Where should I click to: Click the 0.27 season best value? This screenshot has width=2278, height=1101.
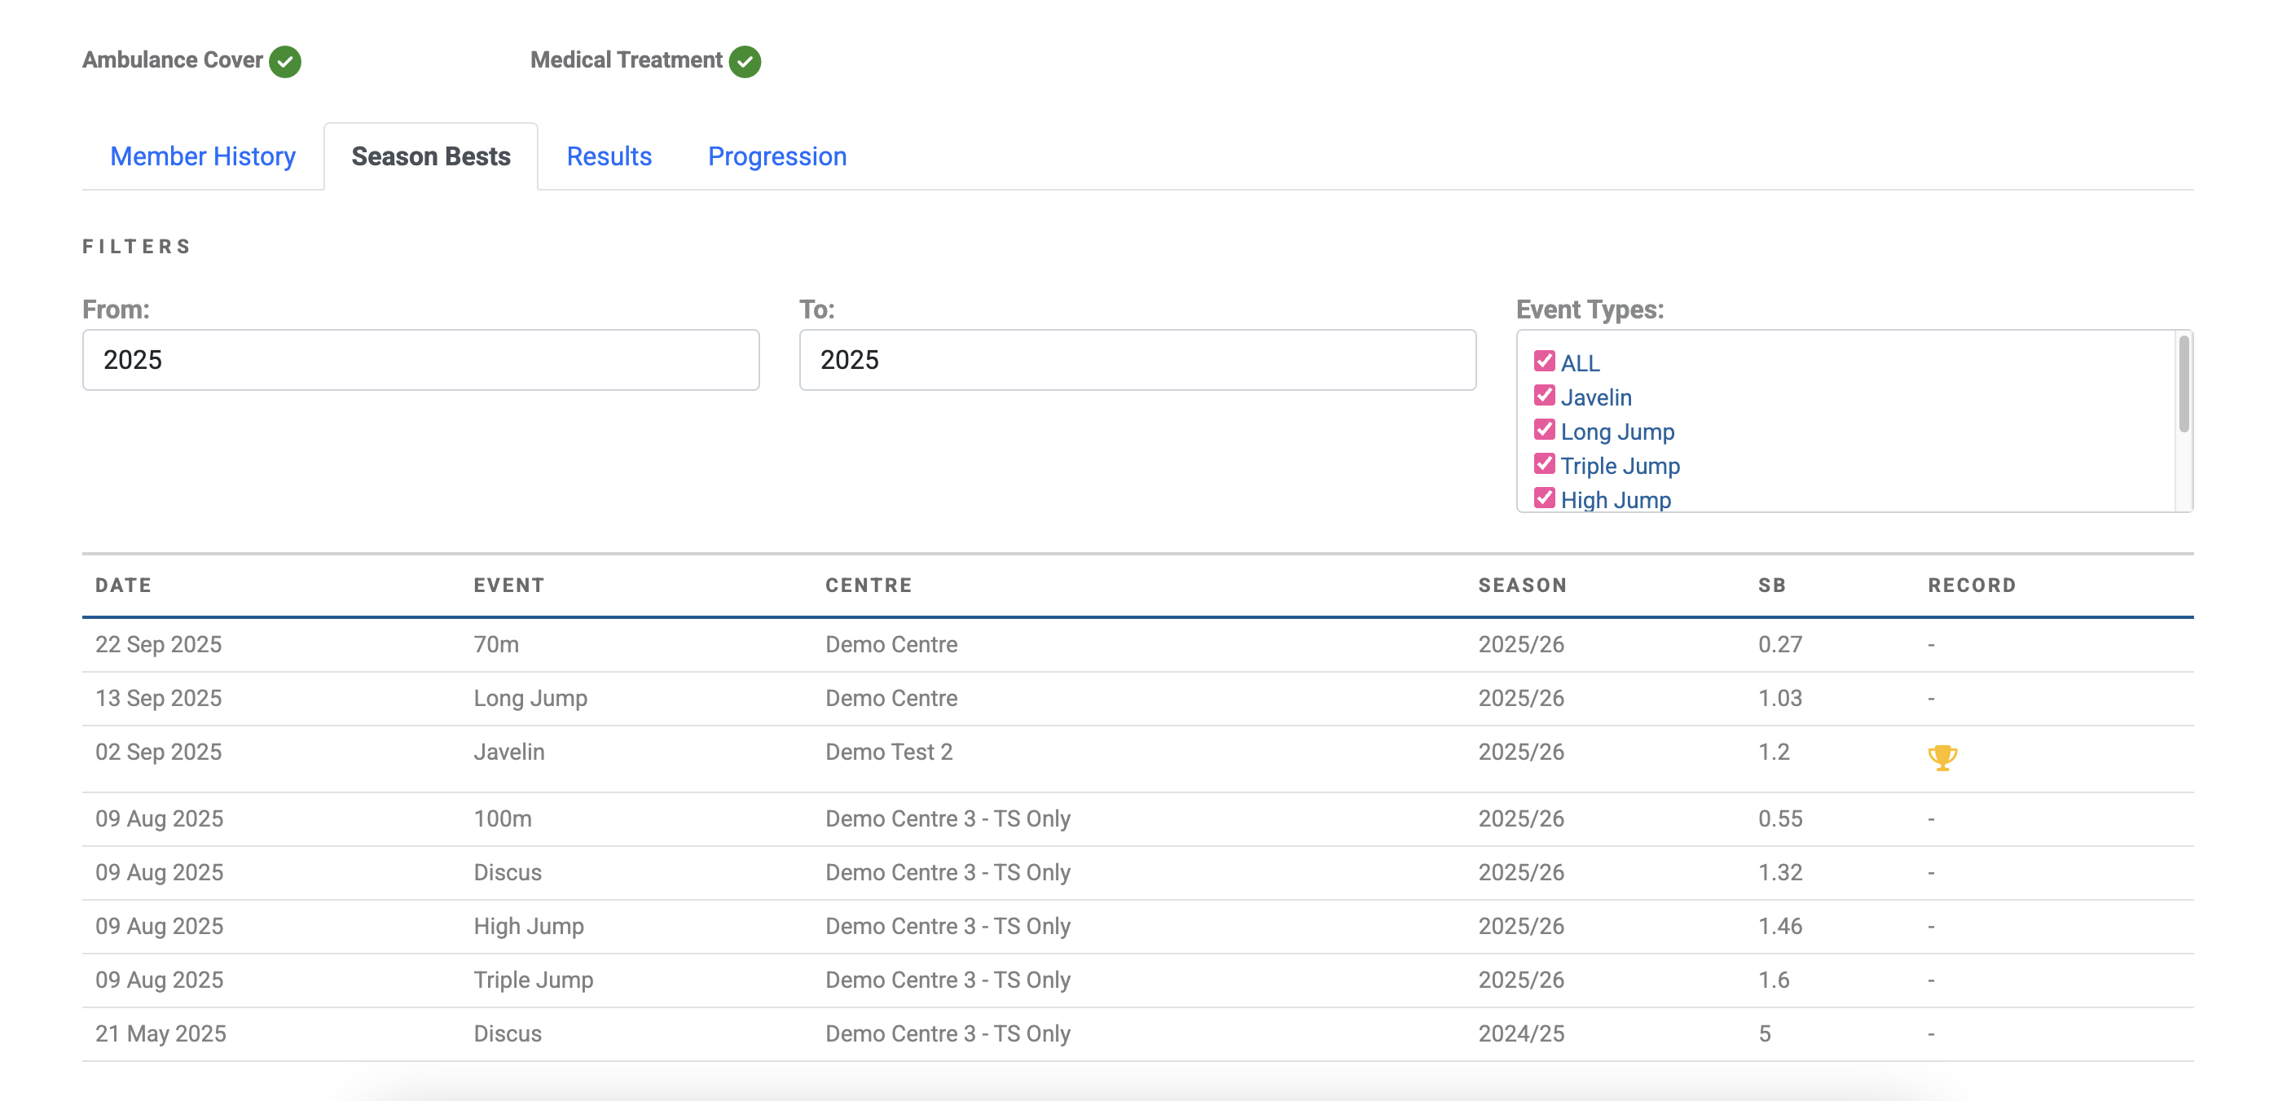coord(1780,644)
